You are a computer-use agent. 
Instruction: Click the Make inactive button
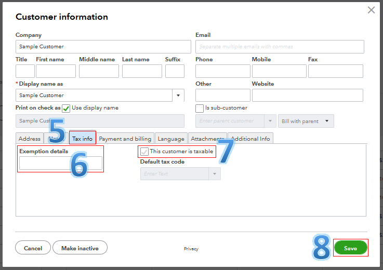point(80,248)
